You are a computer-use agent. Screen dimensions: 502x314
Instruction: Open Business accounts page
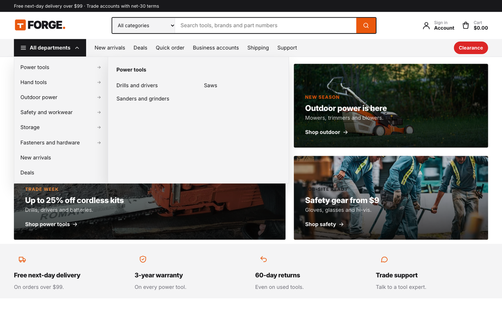click(x=216, y=48)
